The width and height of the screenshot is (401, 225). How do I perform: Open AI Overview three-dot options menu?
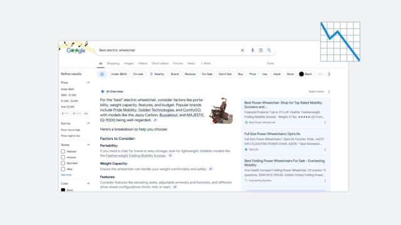point(329,92)
